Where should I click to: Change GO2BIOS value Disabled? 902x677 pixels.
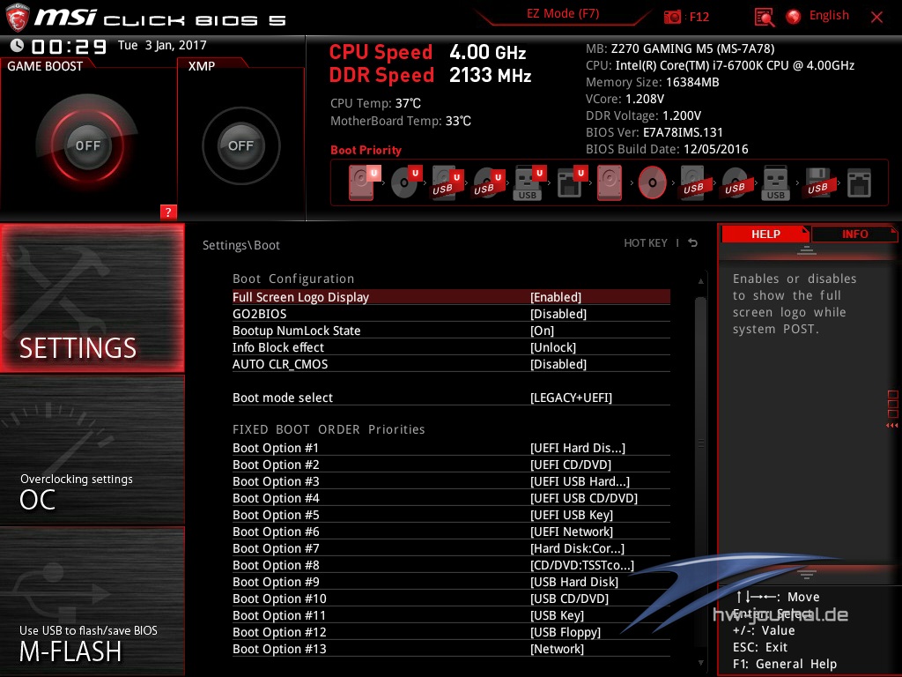point(558,314)
